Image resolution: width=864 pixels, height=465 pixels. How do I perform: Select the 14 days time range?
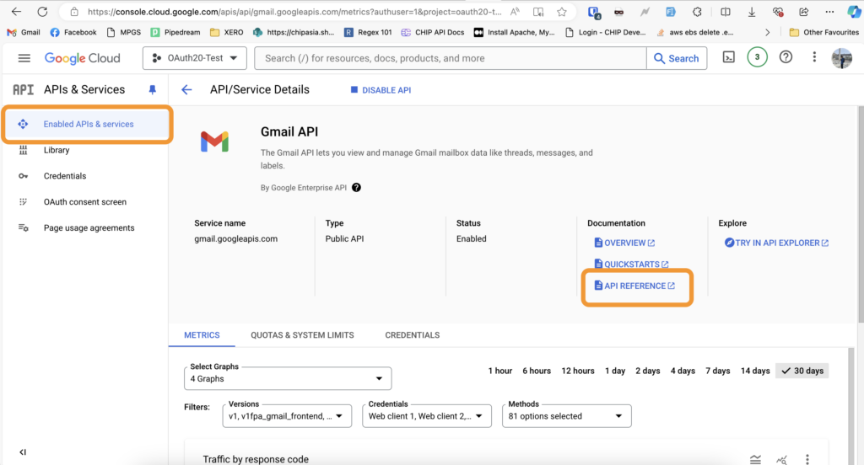[755, 371]
